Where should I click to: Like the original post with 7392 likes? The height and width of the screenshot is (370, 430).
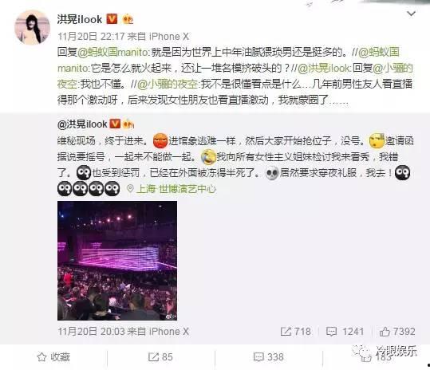point(397,332)
